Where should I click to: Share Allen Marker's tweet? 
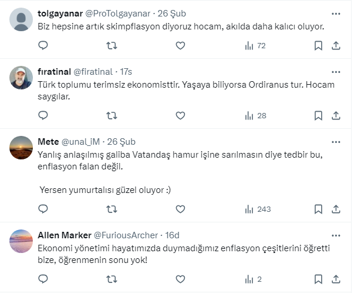point(336,279)
